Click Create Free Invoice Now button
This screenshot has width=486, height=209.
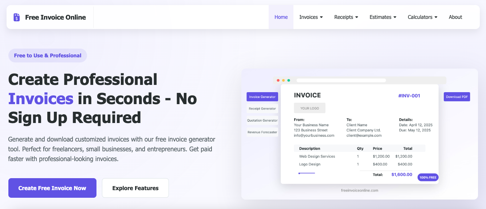pos(52,188)
